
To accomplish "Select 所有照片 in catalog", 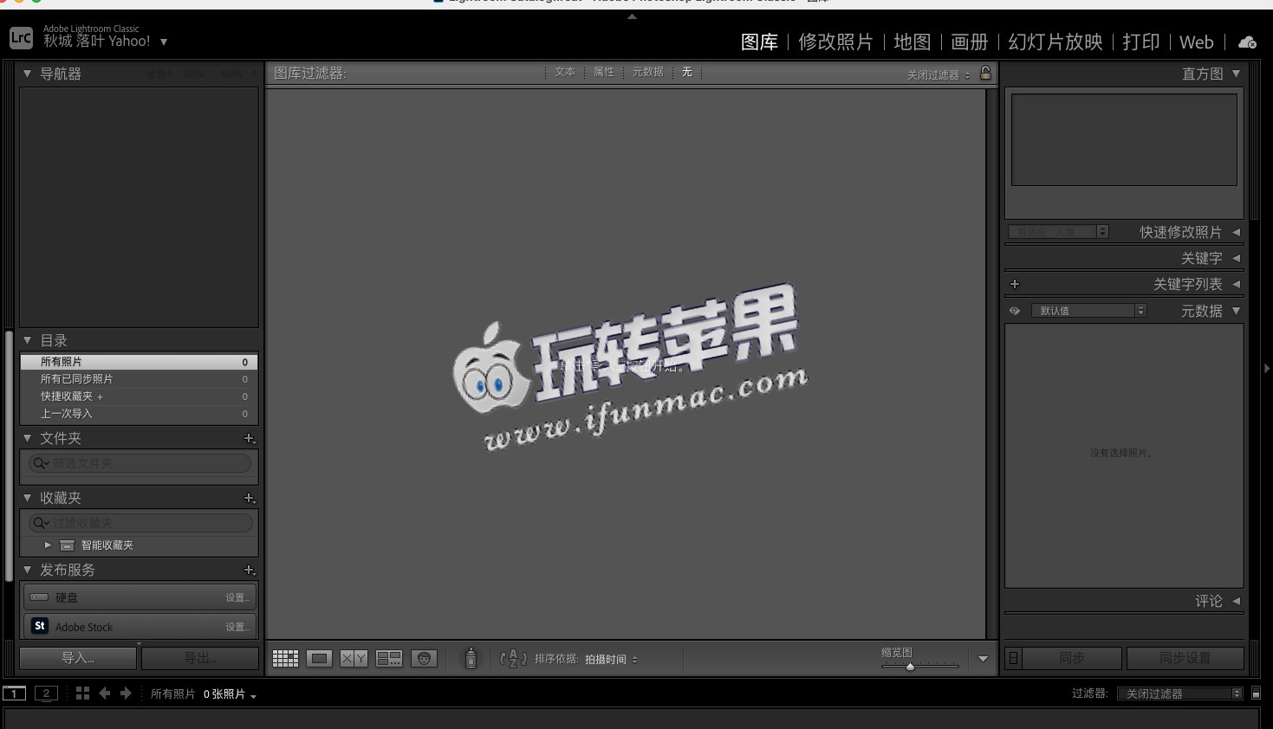I will 139,362.
